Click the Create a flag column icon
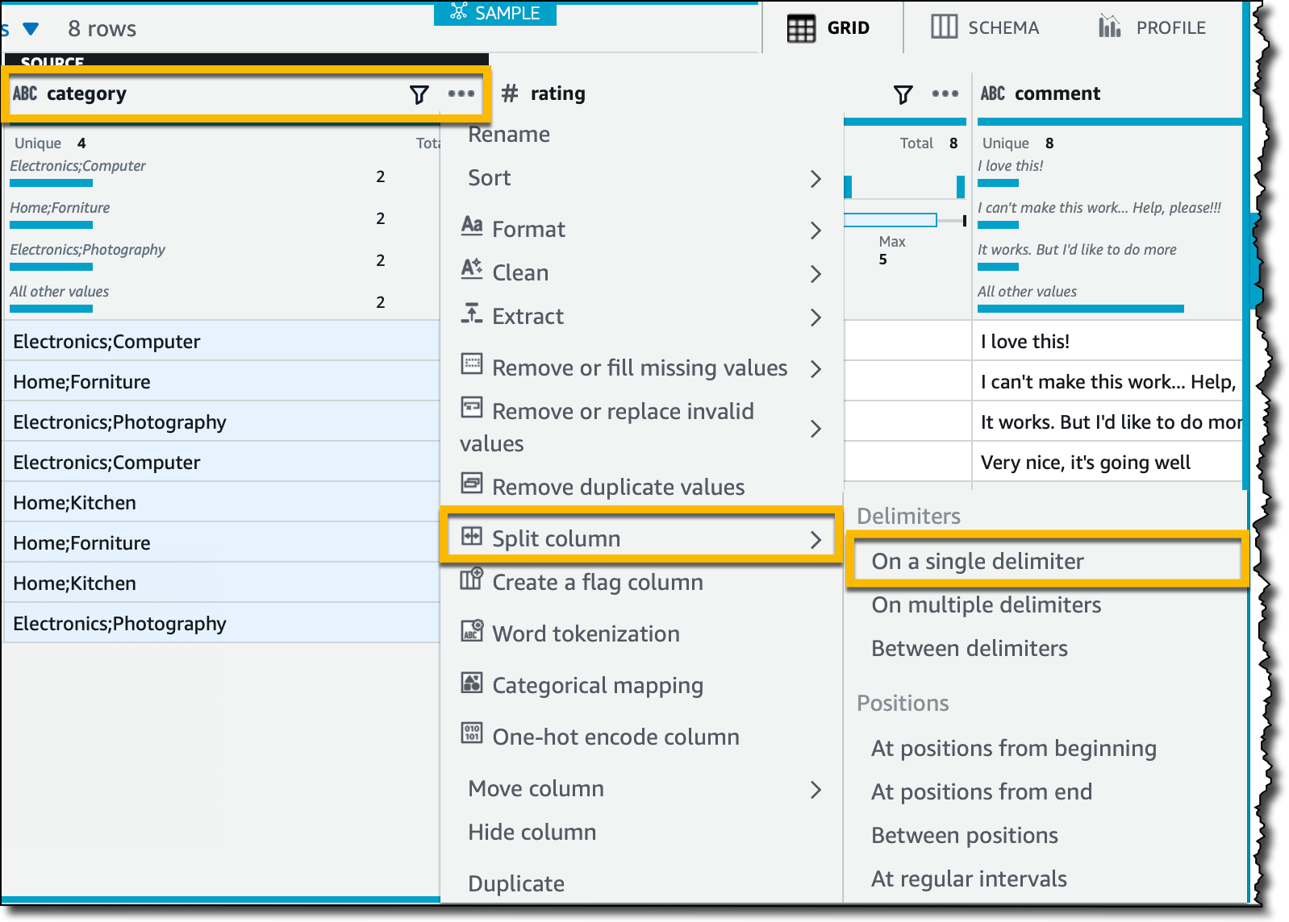This screenshot has width=1289, height=922. [x=472, y=579]
